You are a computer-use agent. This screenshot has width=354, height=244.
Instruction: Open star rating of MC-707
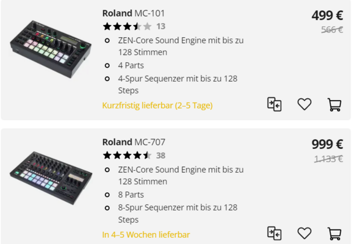(127, 156)
